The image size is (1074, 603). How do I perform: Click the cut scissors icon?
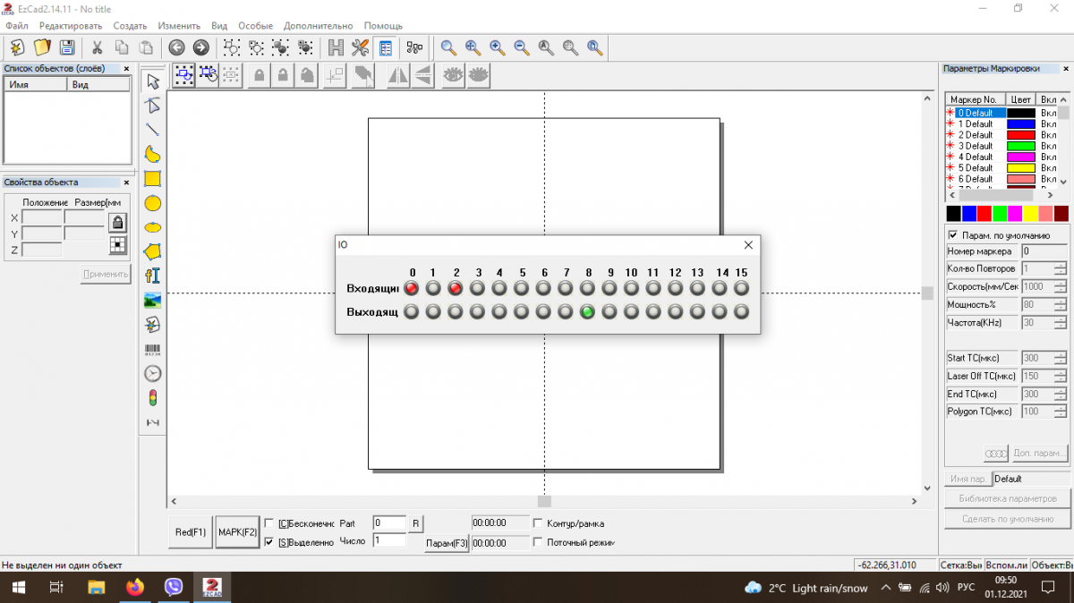coord(97,47)
